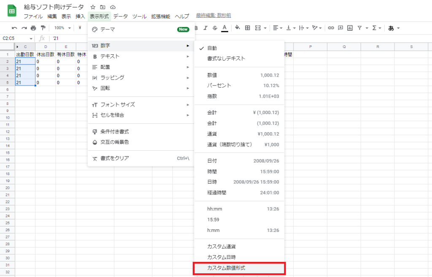Viewport: 432px width, 277px height.
Task: Select the checked 自動 format option
Action: pos(212,48)
